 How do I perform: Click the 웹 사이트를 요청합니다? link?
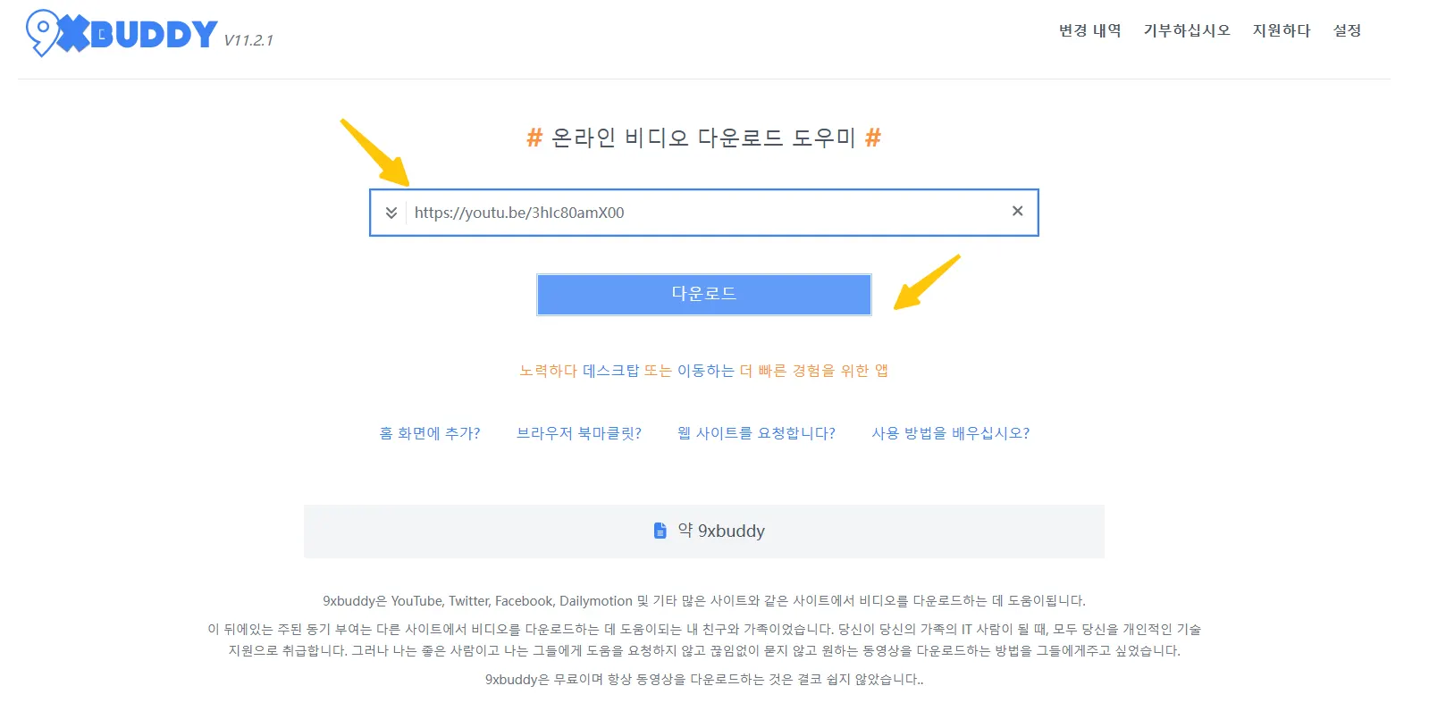click(756, 433)
